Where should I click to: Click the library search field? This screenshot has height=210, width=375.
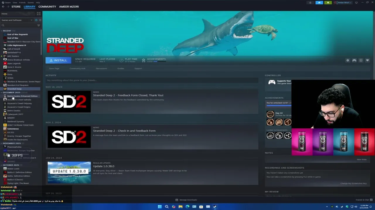[19, 25]
